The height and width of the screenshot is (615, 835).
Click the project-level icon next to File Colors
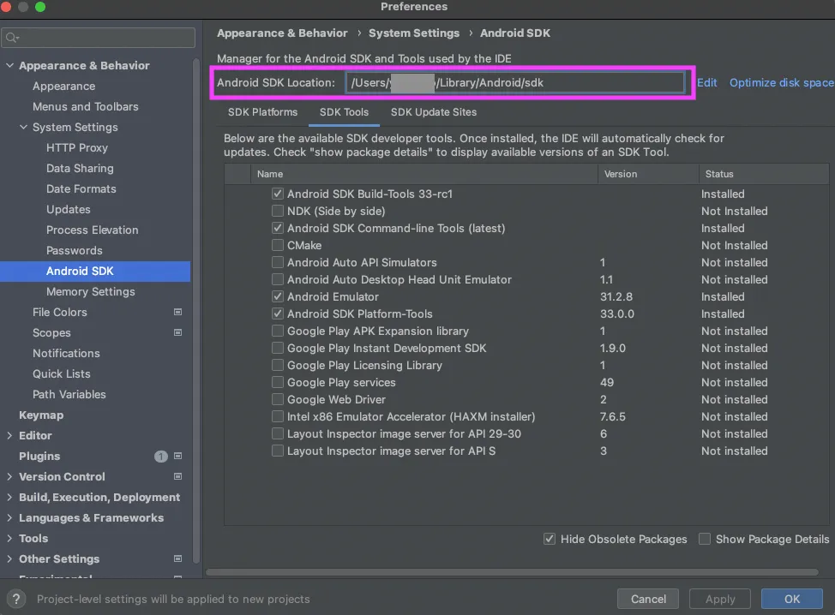[x=177, y=313]
